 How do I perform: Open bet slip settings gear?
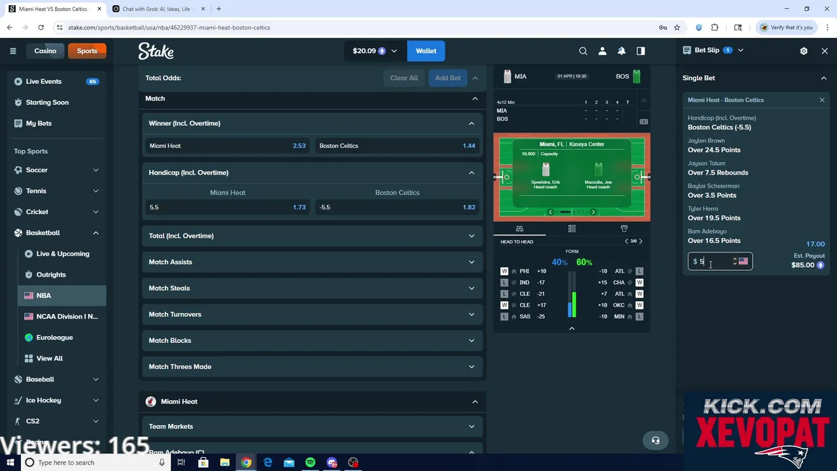coord(804,51)
